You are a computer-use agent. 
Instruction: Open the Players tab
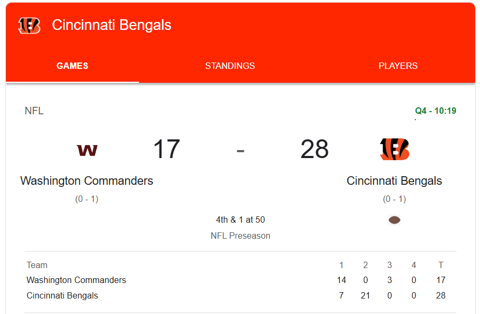coord(398,66)
